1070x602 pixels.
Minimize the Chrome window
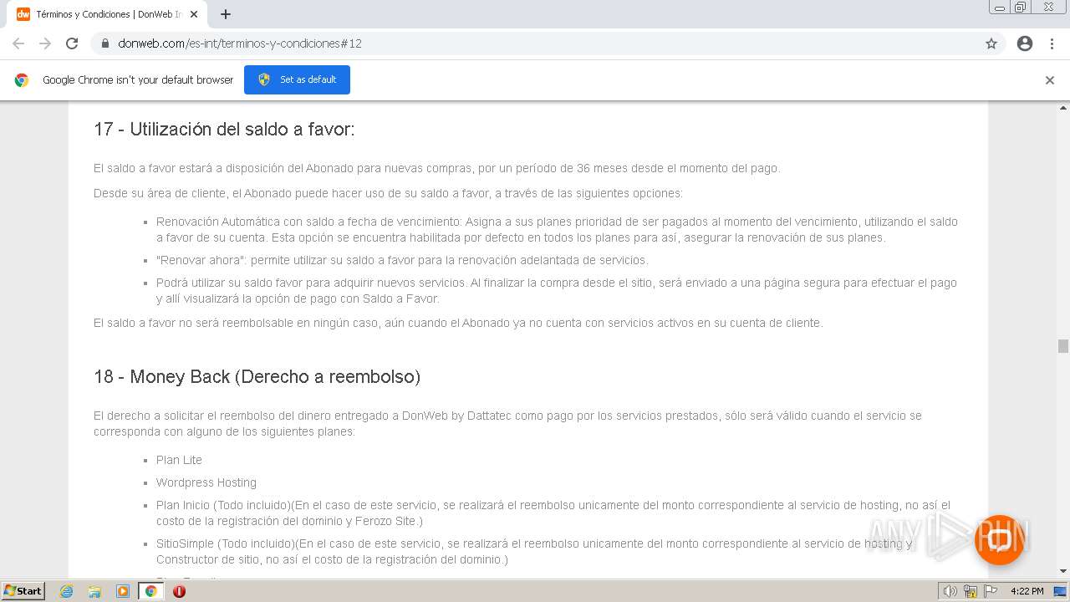coord(1000,8)
